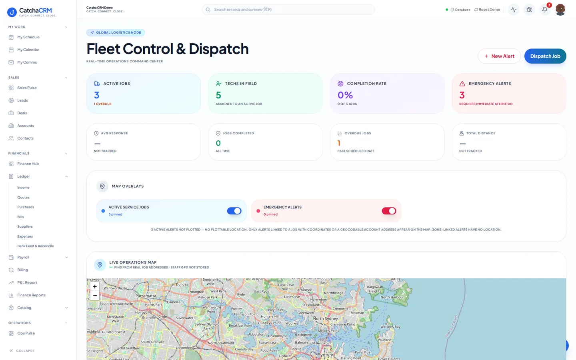Image resolution: width=576 pixels, height=360 pixels.
Task: Click the Leads target icon
Action: (x=11, y=100)
